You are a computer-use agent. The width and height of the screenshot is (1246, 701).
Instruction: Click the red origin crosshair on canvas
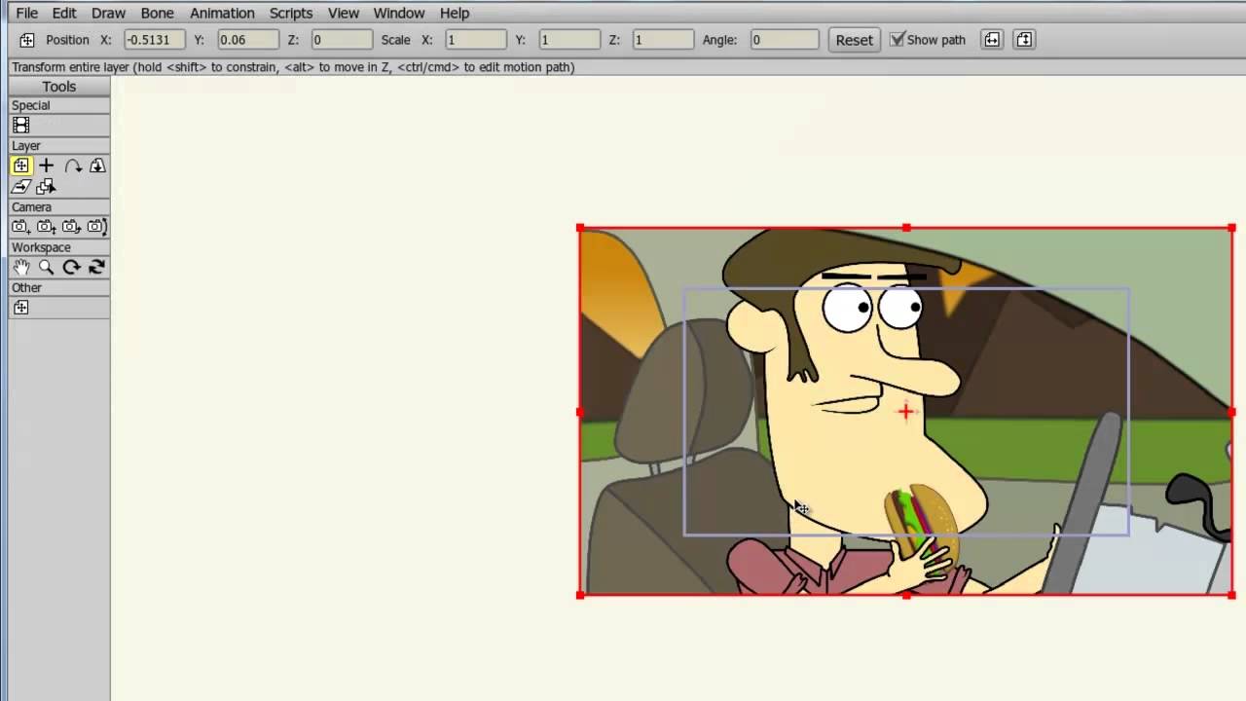click(906, 412)
